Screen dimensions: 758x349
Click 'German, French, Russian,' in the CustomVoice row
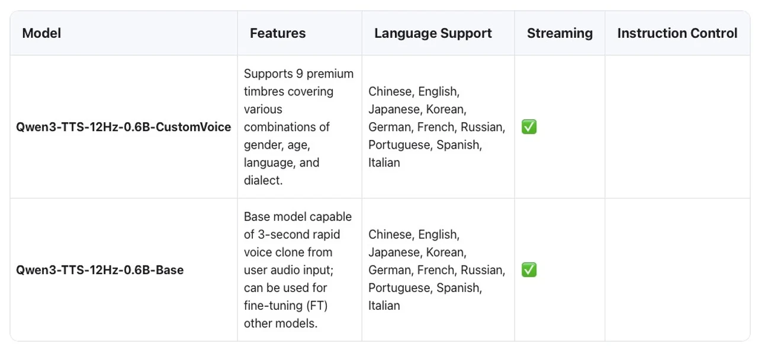(x=436, y=127)
